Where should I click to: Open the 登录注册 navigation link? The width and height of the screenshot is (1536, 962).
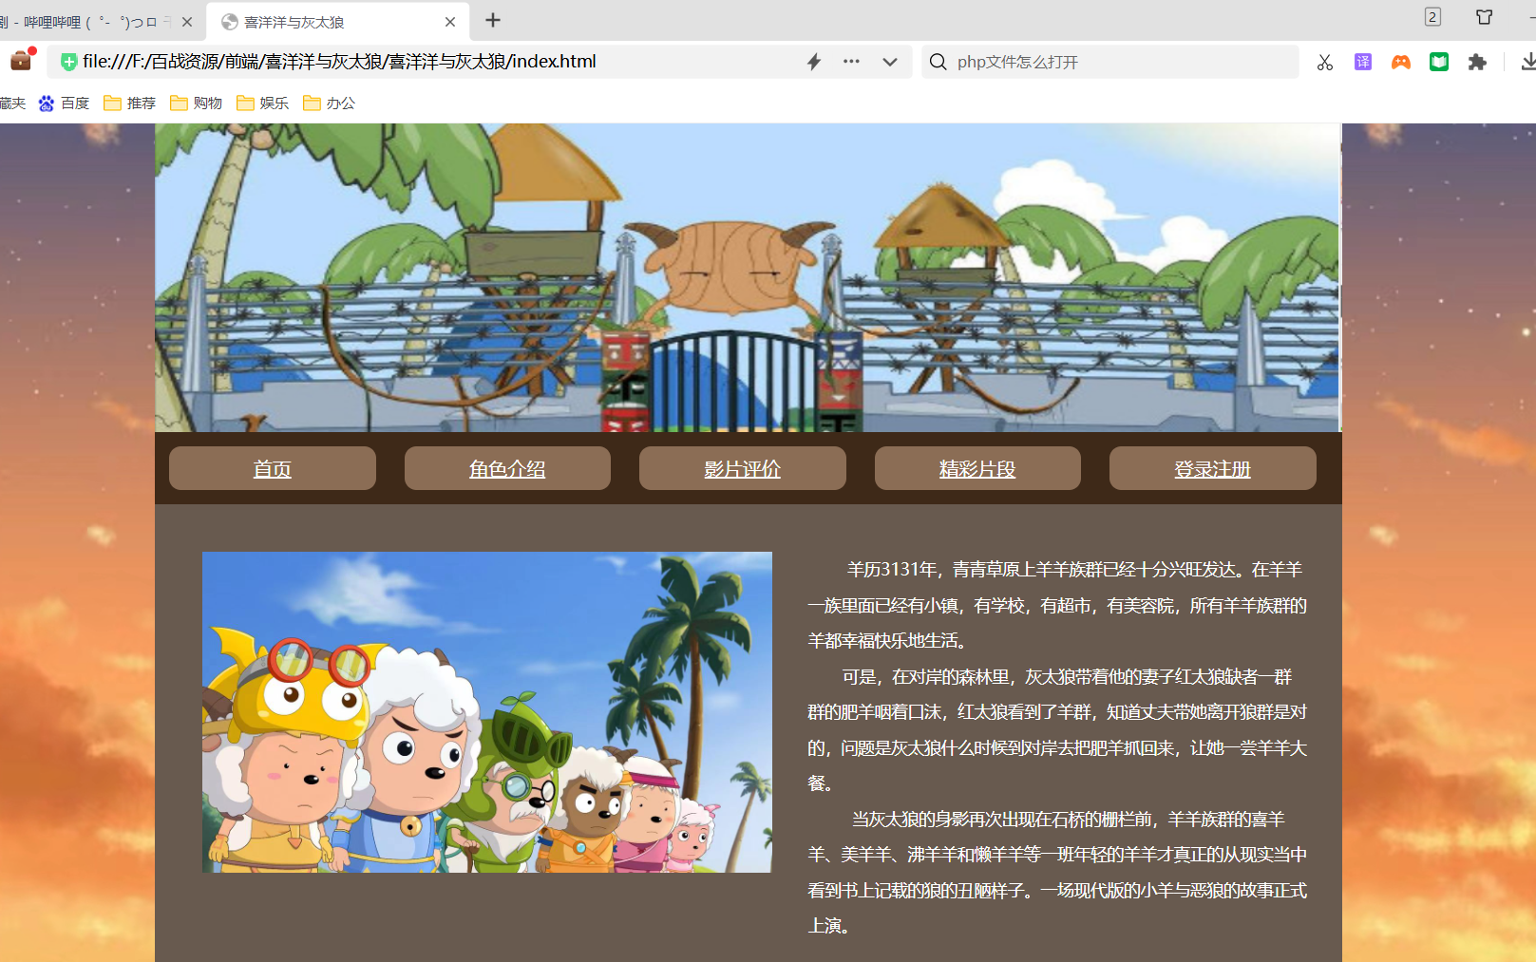1212,468
